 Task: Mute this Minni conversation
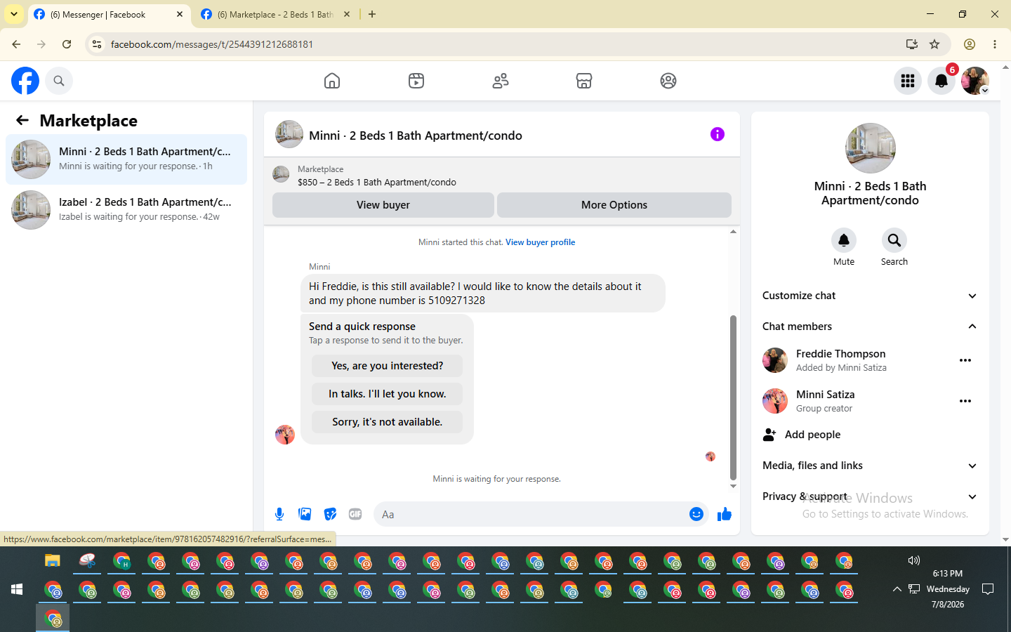pos(844,240)
